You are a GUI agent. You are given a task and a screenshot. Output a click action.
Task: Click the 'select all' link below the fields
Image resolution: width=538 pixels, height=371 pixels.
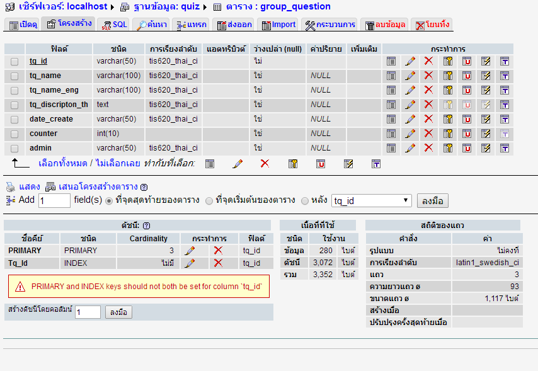click(64, 163)
